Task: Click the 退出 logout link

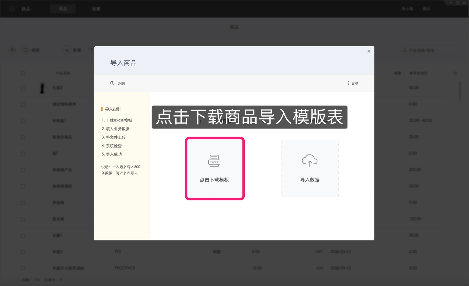Action: (426, 9)
